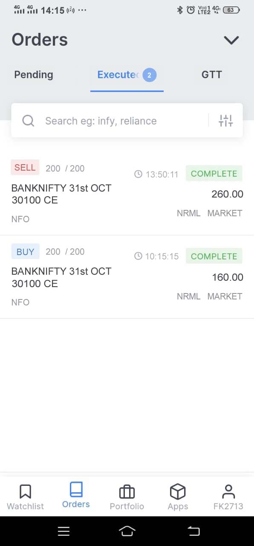Open Portfolio briefcase icon

tap(127, 492)
